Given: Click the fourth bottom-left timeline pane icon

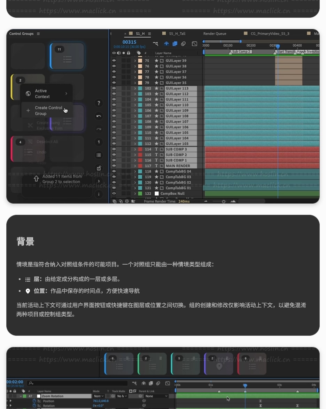Looking at the screenshot, I should pyautogui.click(x=133, y=201).
